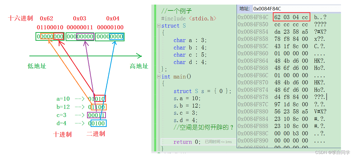Click bytes da 23 58 a5 in memory
The image size is (354, 157).
[291, 32]
